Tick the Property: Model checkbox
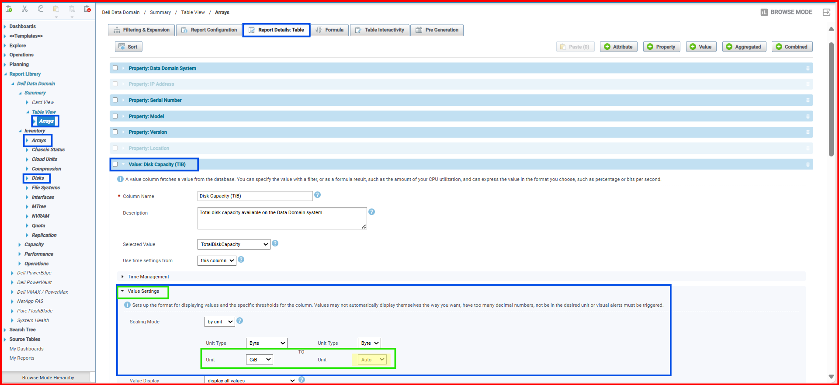Image resolution: width=839 pixels, height=385 pixels. click(x=115, y=116)
